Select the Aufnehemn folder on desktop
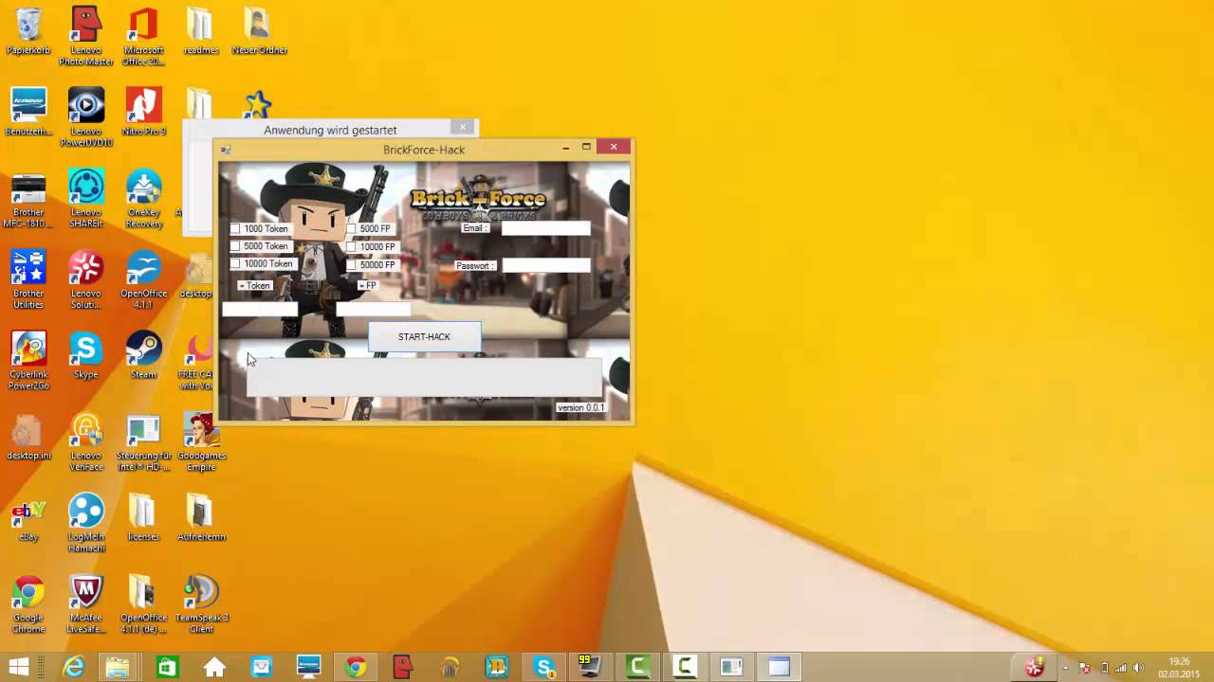The image size is (1214, 682). pos(201,518)
